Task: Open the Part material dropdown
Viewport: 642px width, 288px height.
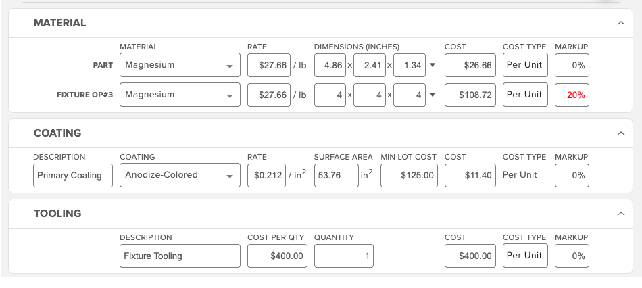Action: tap(180, 66)
